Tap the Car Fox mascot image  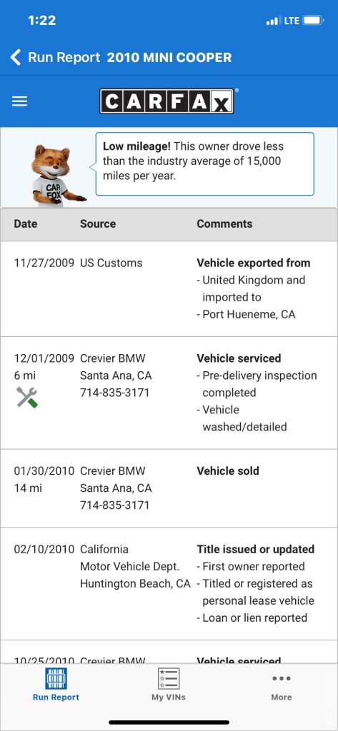[x=56, y=176]
